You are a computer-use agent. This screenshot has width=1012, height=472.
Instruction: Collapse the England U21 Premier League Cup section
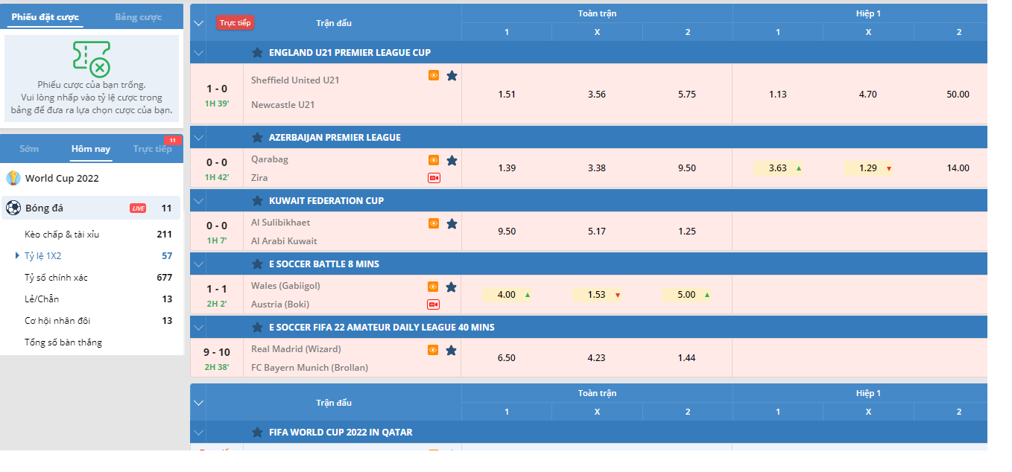(198, 53)
